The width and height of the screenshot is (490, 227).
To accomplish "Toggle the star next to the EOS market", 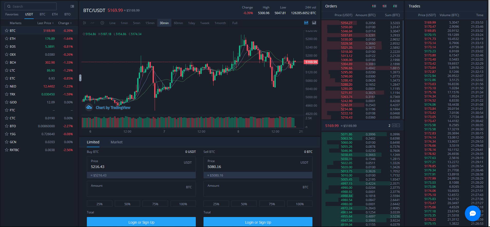I will coord(7,46).
